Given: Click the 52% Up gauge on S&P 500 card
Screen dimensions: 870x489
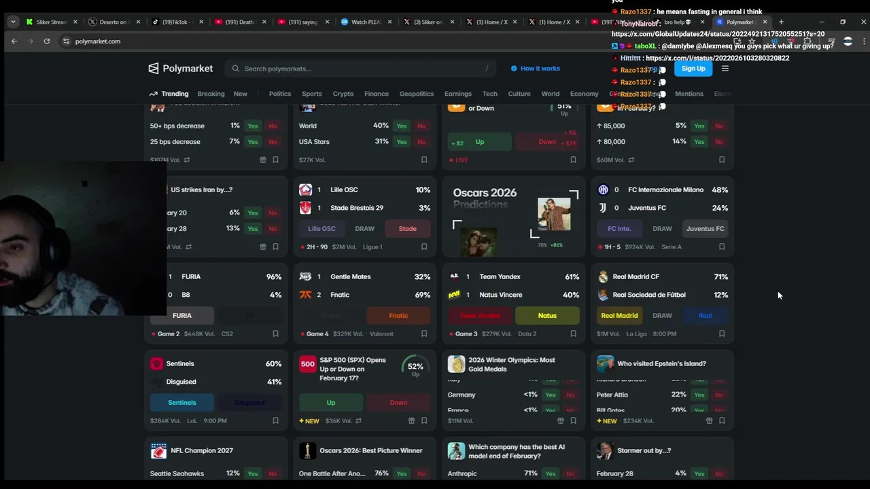Looking at the screenshot, I should pos(415,367).
